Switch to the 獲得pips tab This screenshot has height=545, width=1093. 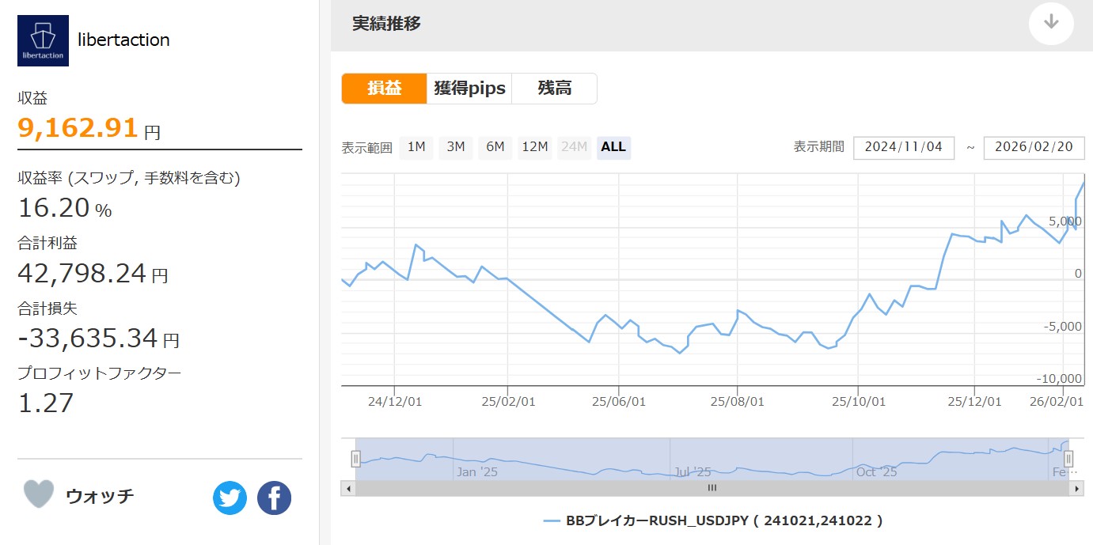pyautogui.click(x=469, y=89)
